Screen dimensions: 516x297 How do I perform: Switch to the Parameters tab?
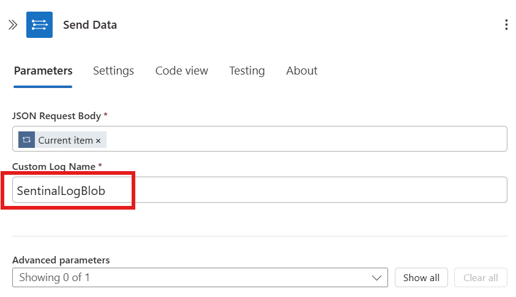43,71
